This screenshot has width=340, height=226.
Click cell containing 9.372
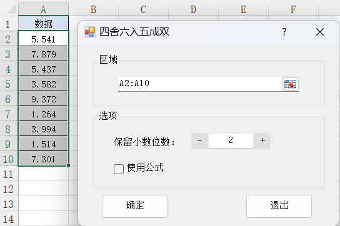click(43, 99)
